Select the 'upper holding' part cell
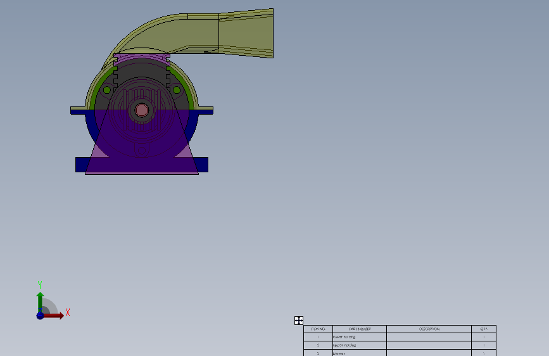Image resolution: width=549 pixels, height=356 pixels. tap(360, 345)
